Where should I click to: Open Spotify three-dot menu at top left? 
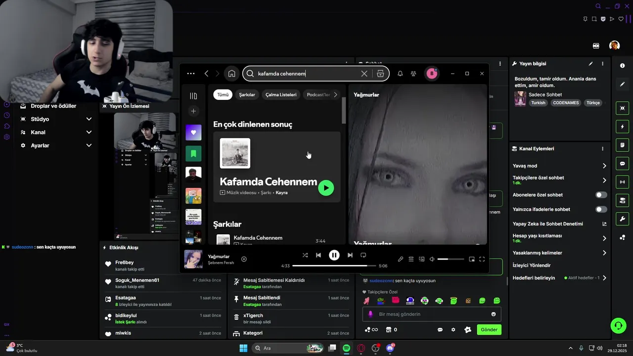pyautogui.click(x=191, y=74)
